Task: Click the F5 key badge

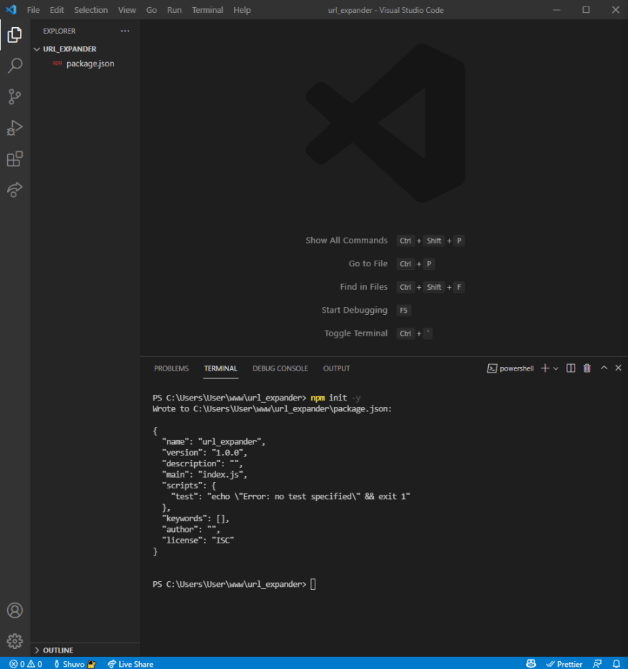Action: (x=403, y=310)
